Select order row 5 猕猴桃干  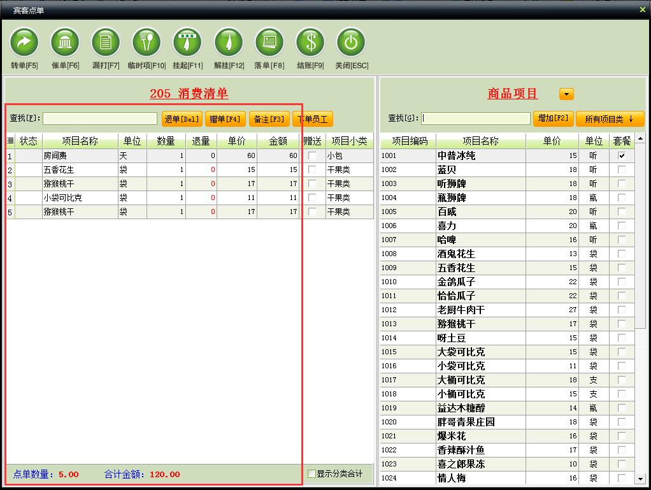tap(190, 212)
